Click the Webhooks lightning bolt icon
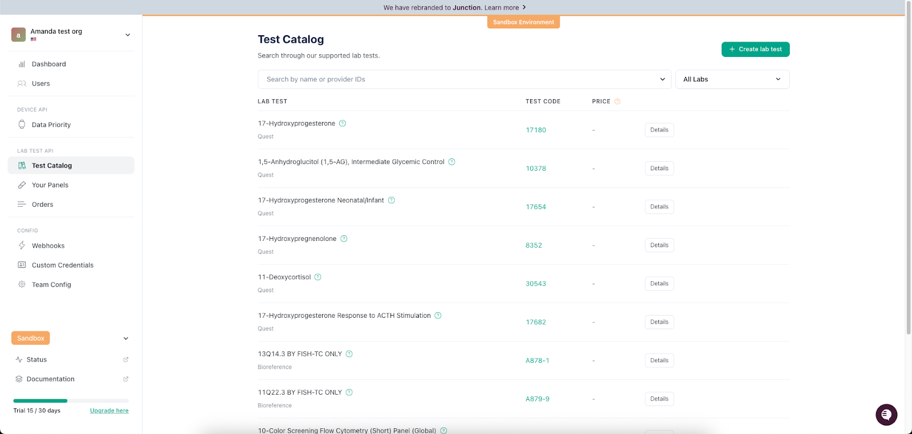The width and height of the screenshot is (912, 434). tap(22, 245)
